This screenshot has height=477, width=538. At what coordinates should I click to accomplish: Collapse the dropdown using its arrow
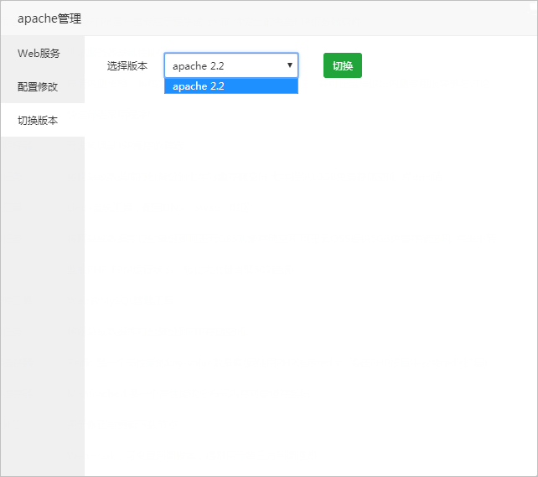[x=289, y=65]
